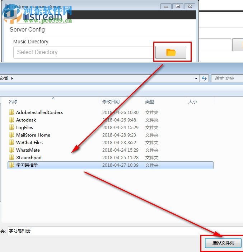The image size is (243, 252).
Task: Maximize the mStream Express Server window
Action: click(178, 6)
